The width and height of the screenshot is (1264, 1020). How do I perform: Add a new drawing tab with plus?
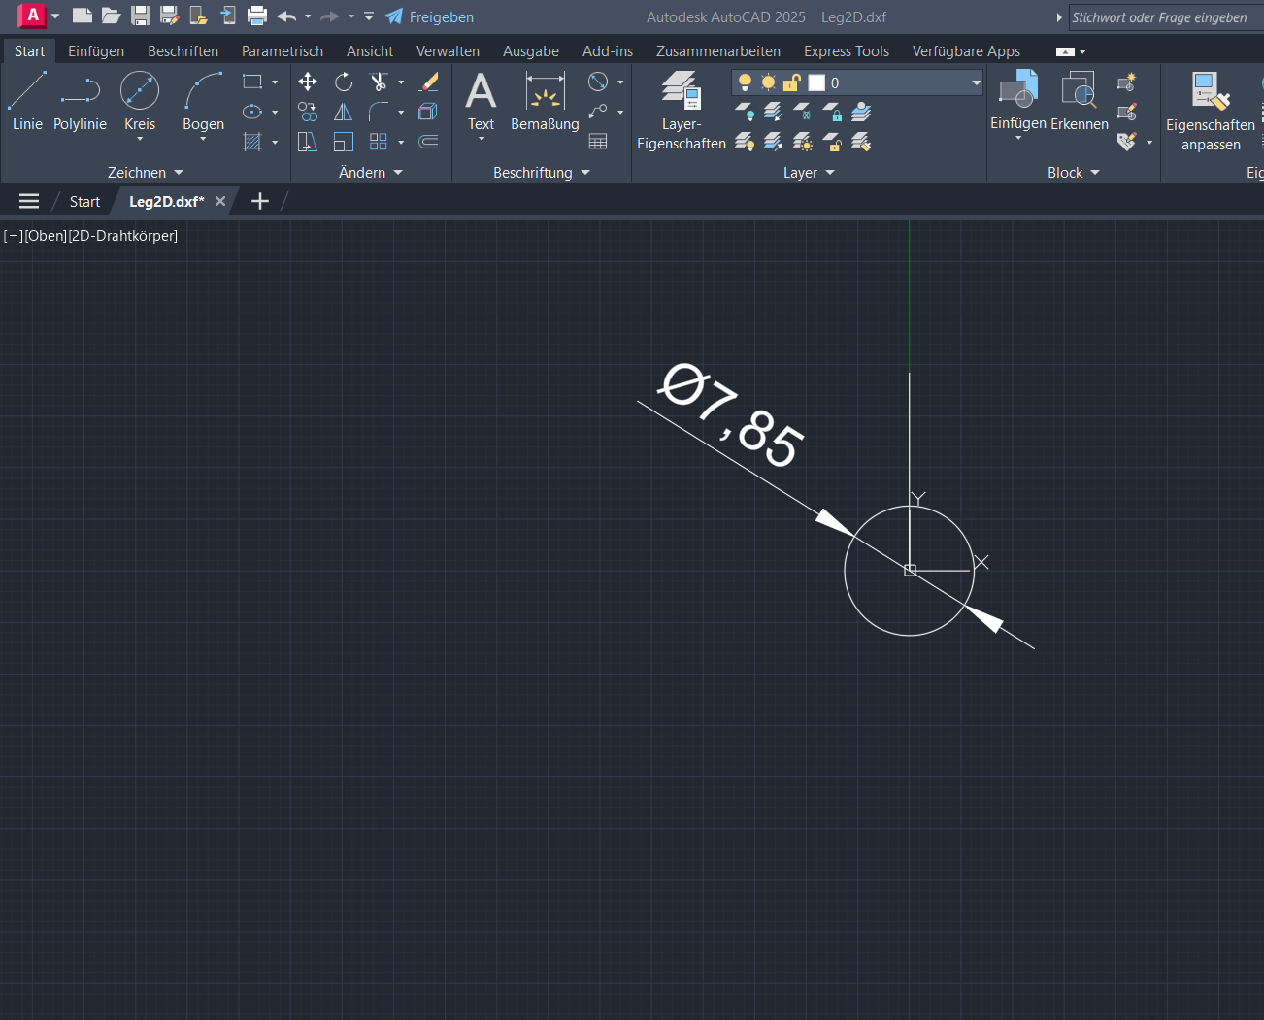(x=259, y=201)
